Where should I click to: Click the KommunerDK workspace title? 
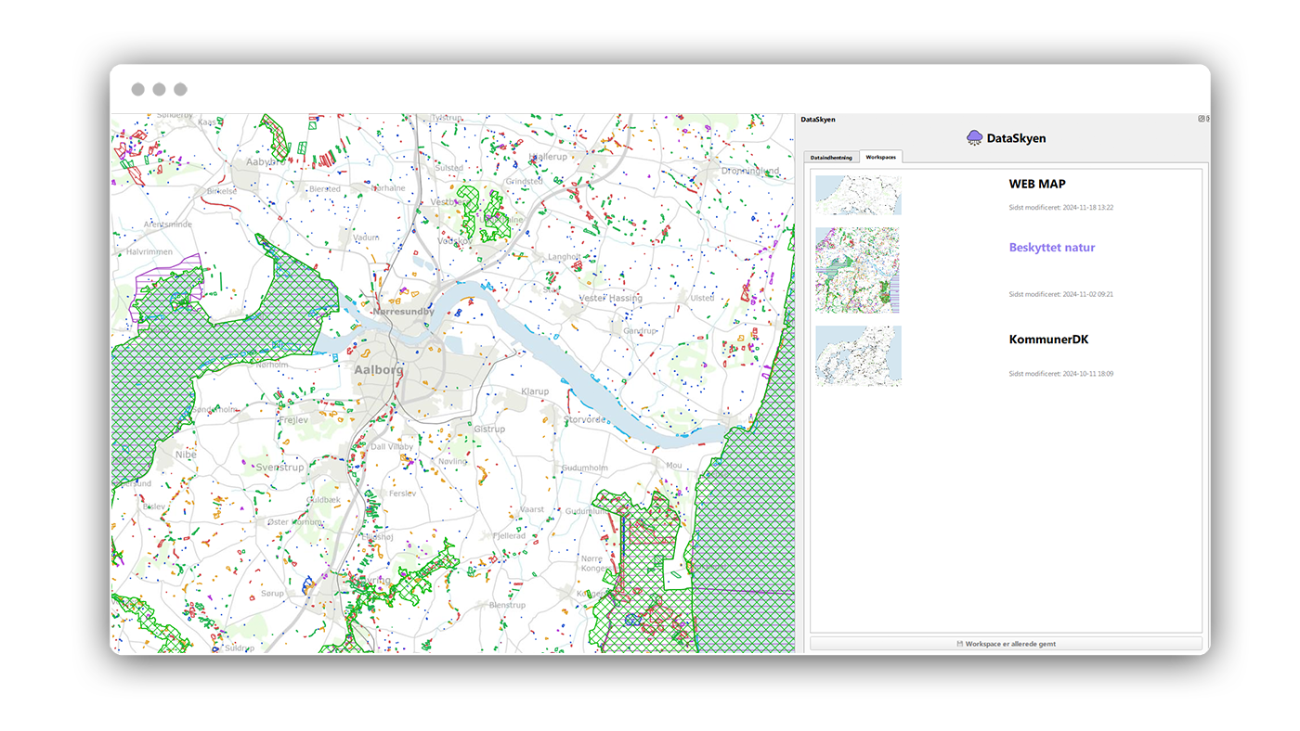(1049, 340)
